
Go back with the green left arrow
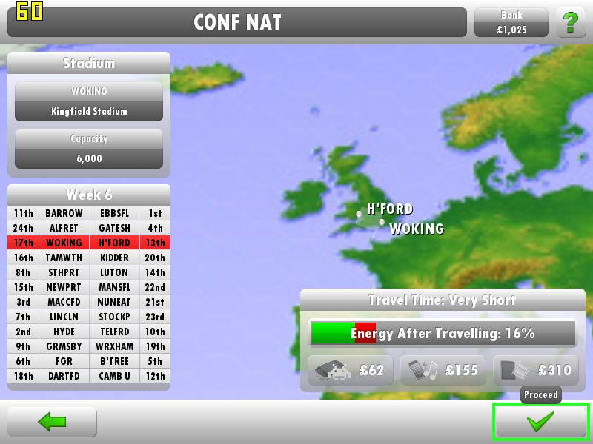[52, 422]
